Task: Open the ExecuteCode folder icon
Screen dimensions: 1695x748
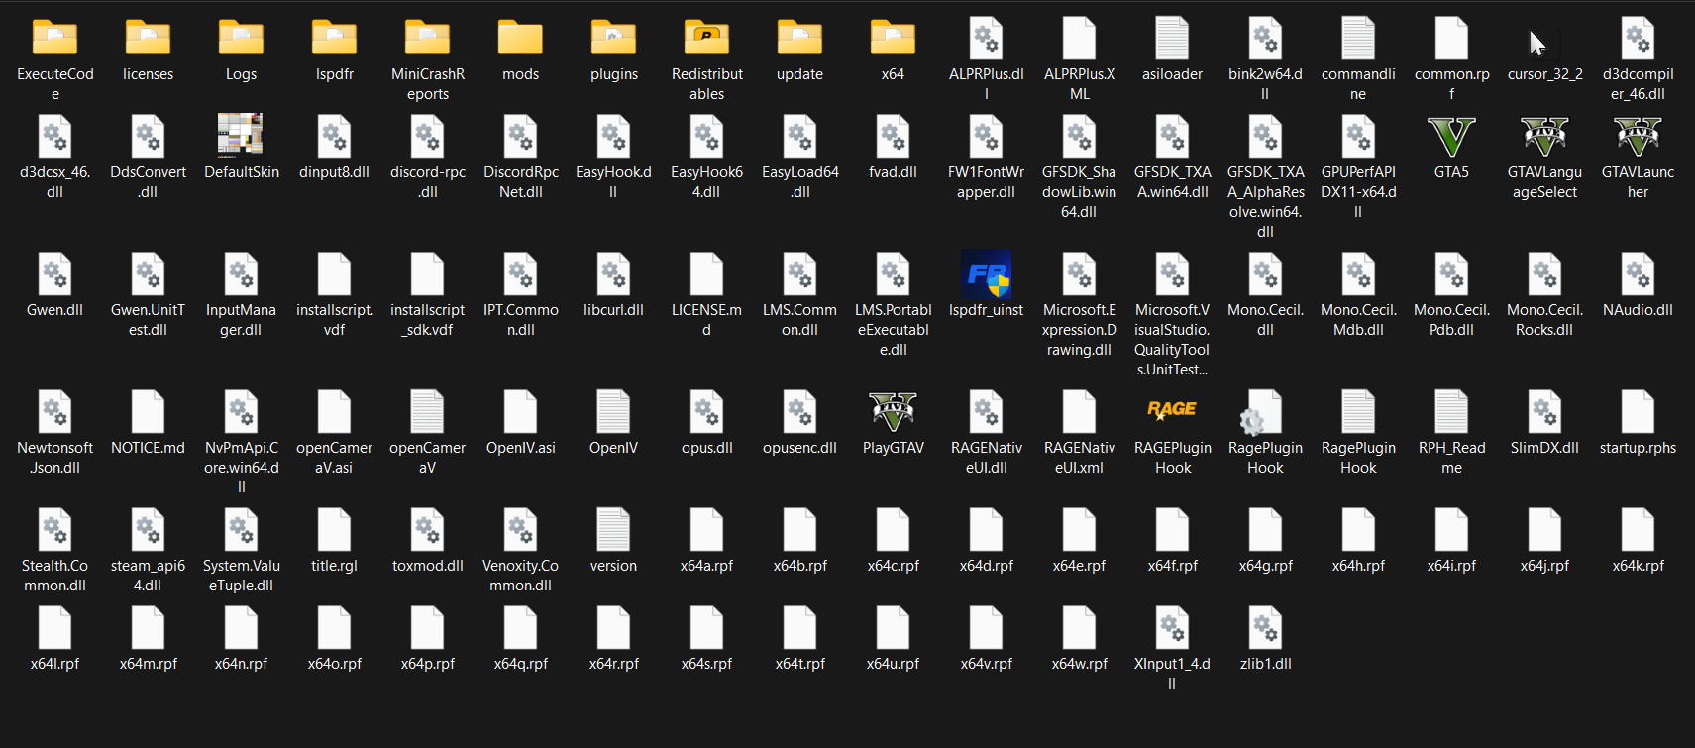Action: coord(55,38)
